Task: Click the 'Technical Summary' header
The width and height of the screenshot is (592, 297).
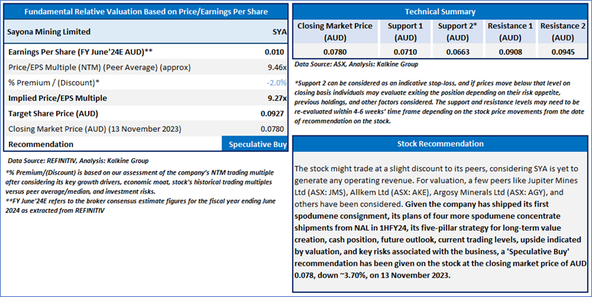Action: (440, 12)
